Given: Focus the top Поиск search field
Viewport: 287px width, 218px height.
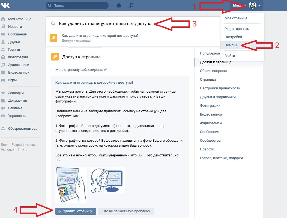Looking at the screenshot, I should [x=77, y=5].
